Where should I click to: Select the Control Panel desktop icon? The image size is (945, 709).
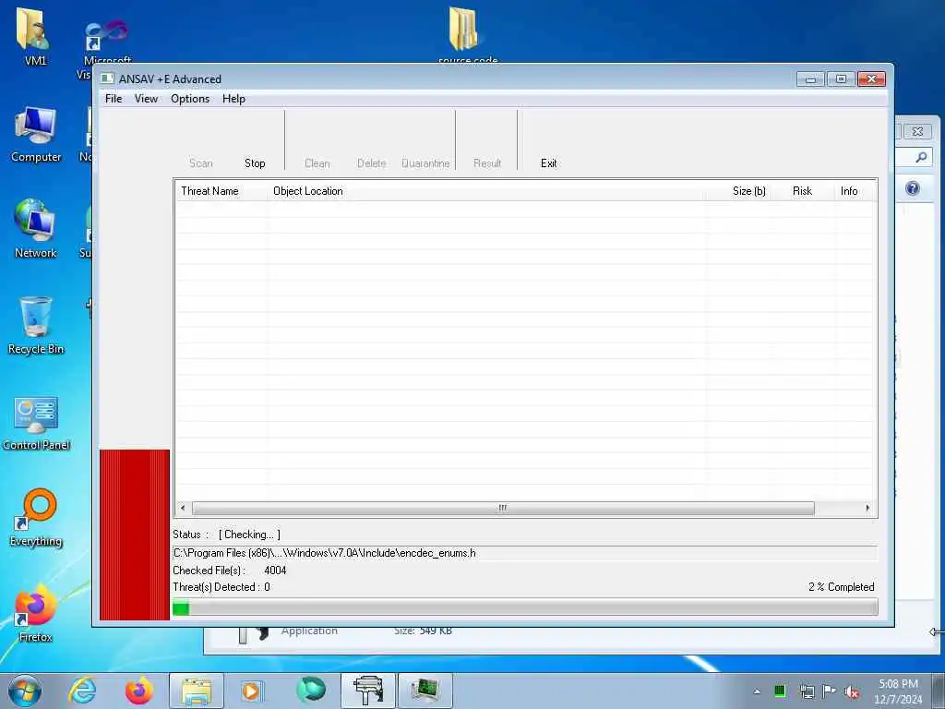pos(36,423)
